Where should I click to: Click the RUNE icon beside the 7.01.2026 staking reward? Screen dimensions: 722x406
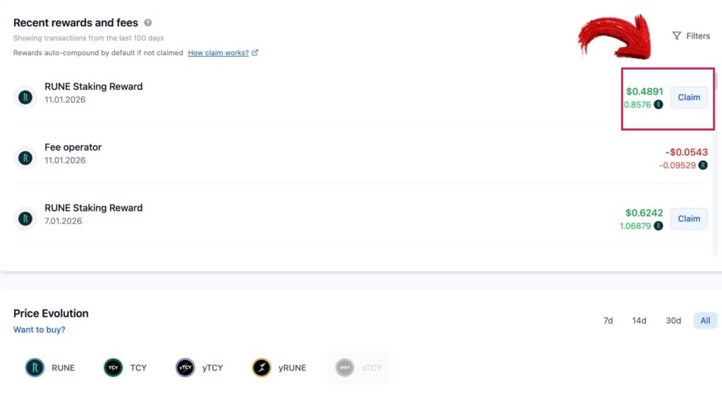coord(25,219)
